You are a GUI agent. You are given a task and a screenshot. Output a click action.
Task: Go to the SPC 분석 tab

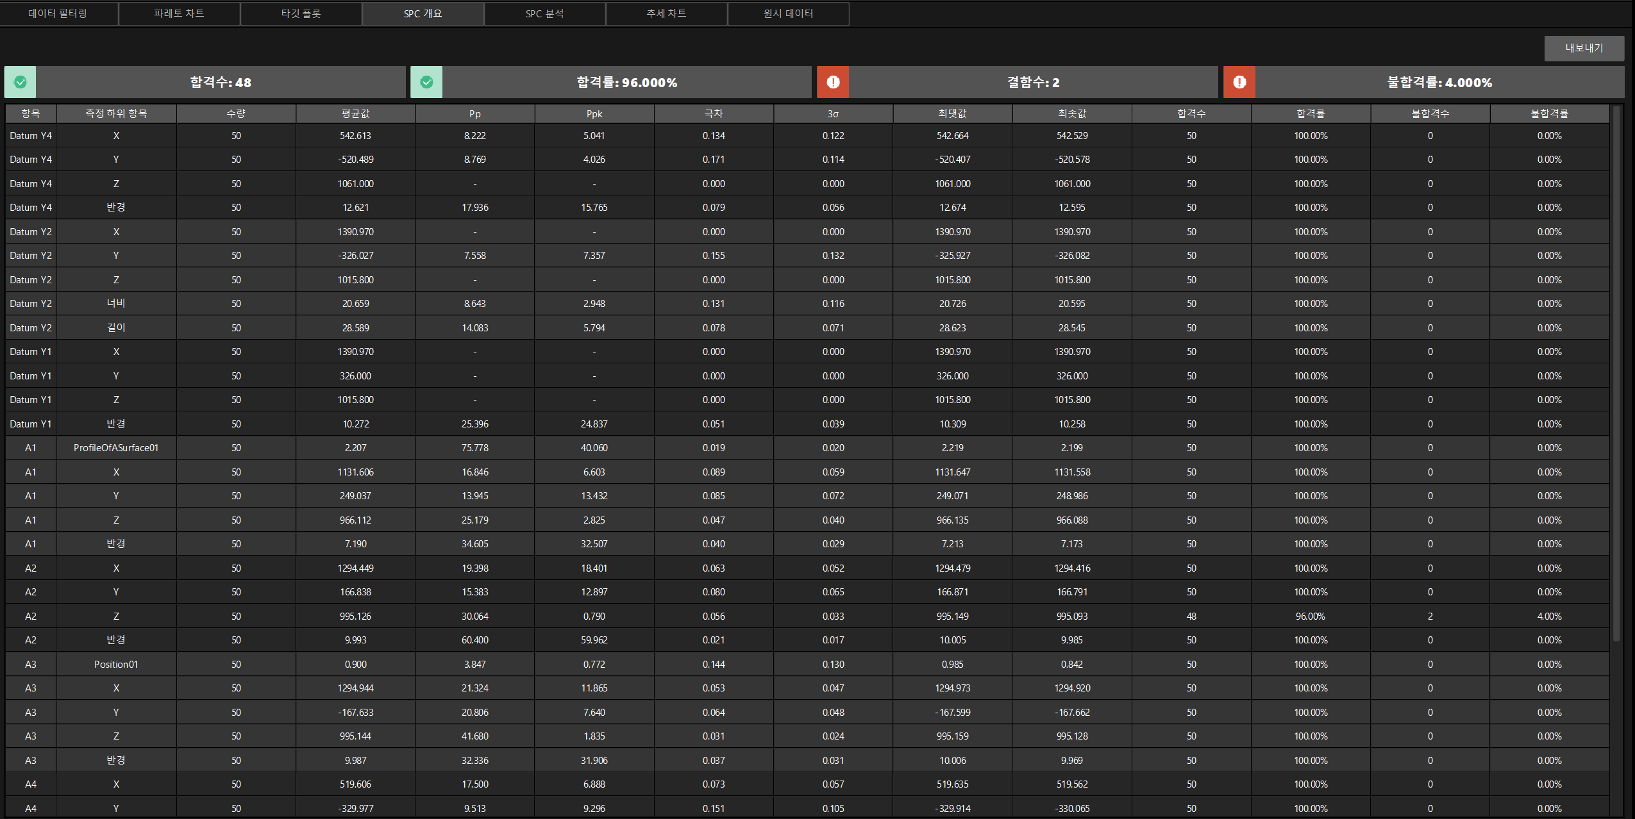(x=545, y=13)
